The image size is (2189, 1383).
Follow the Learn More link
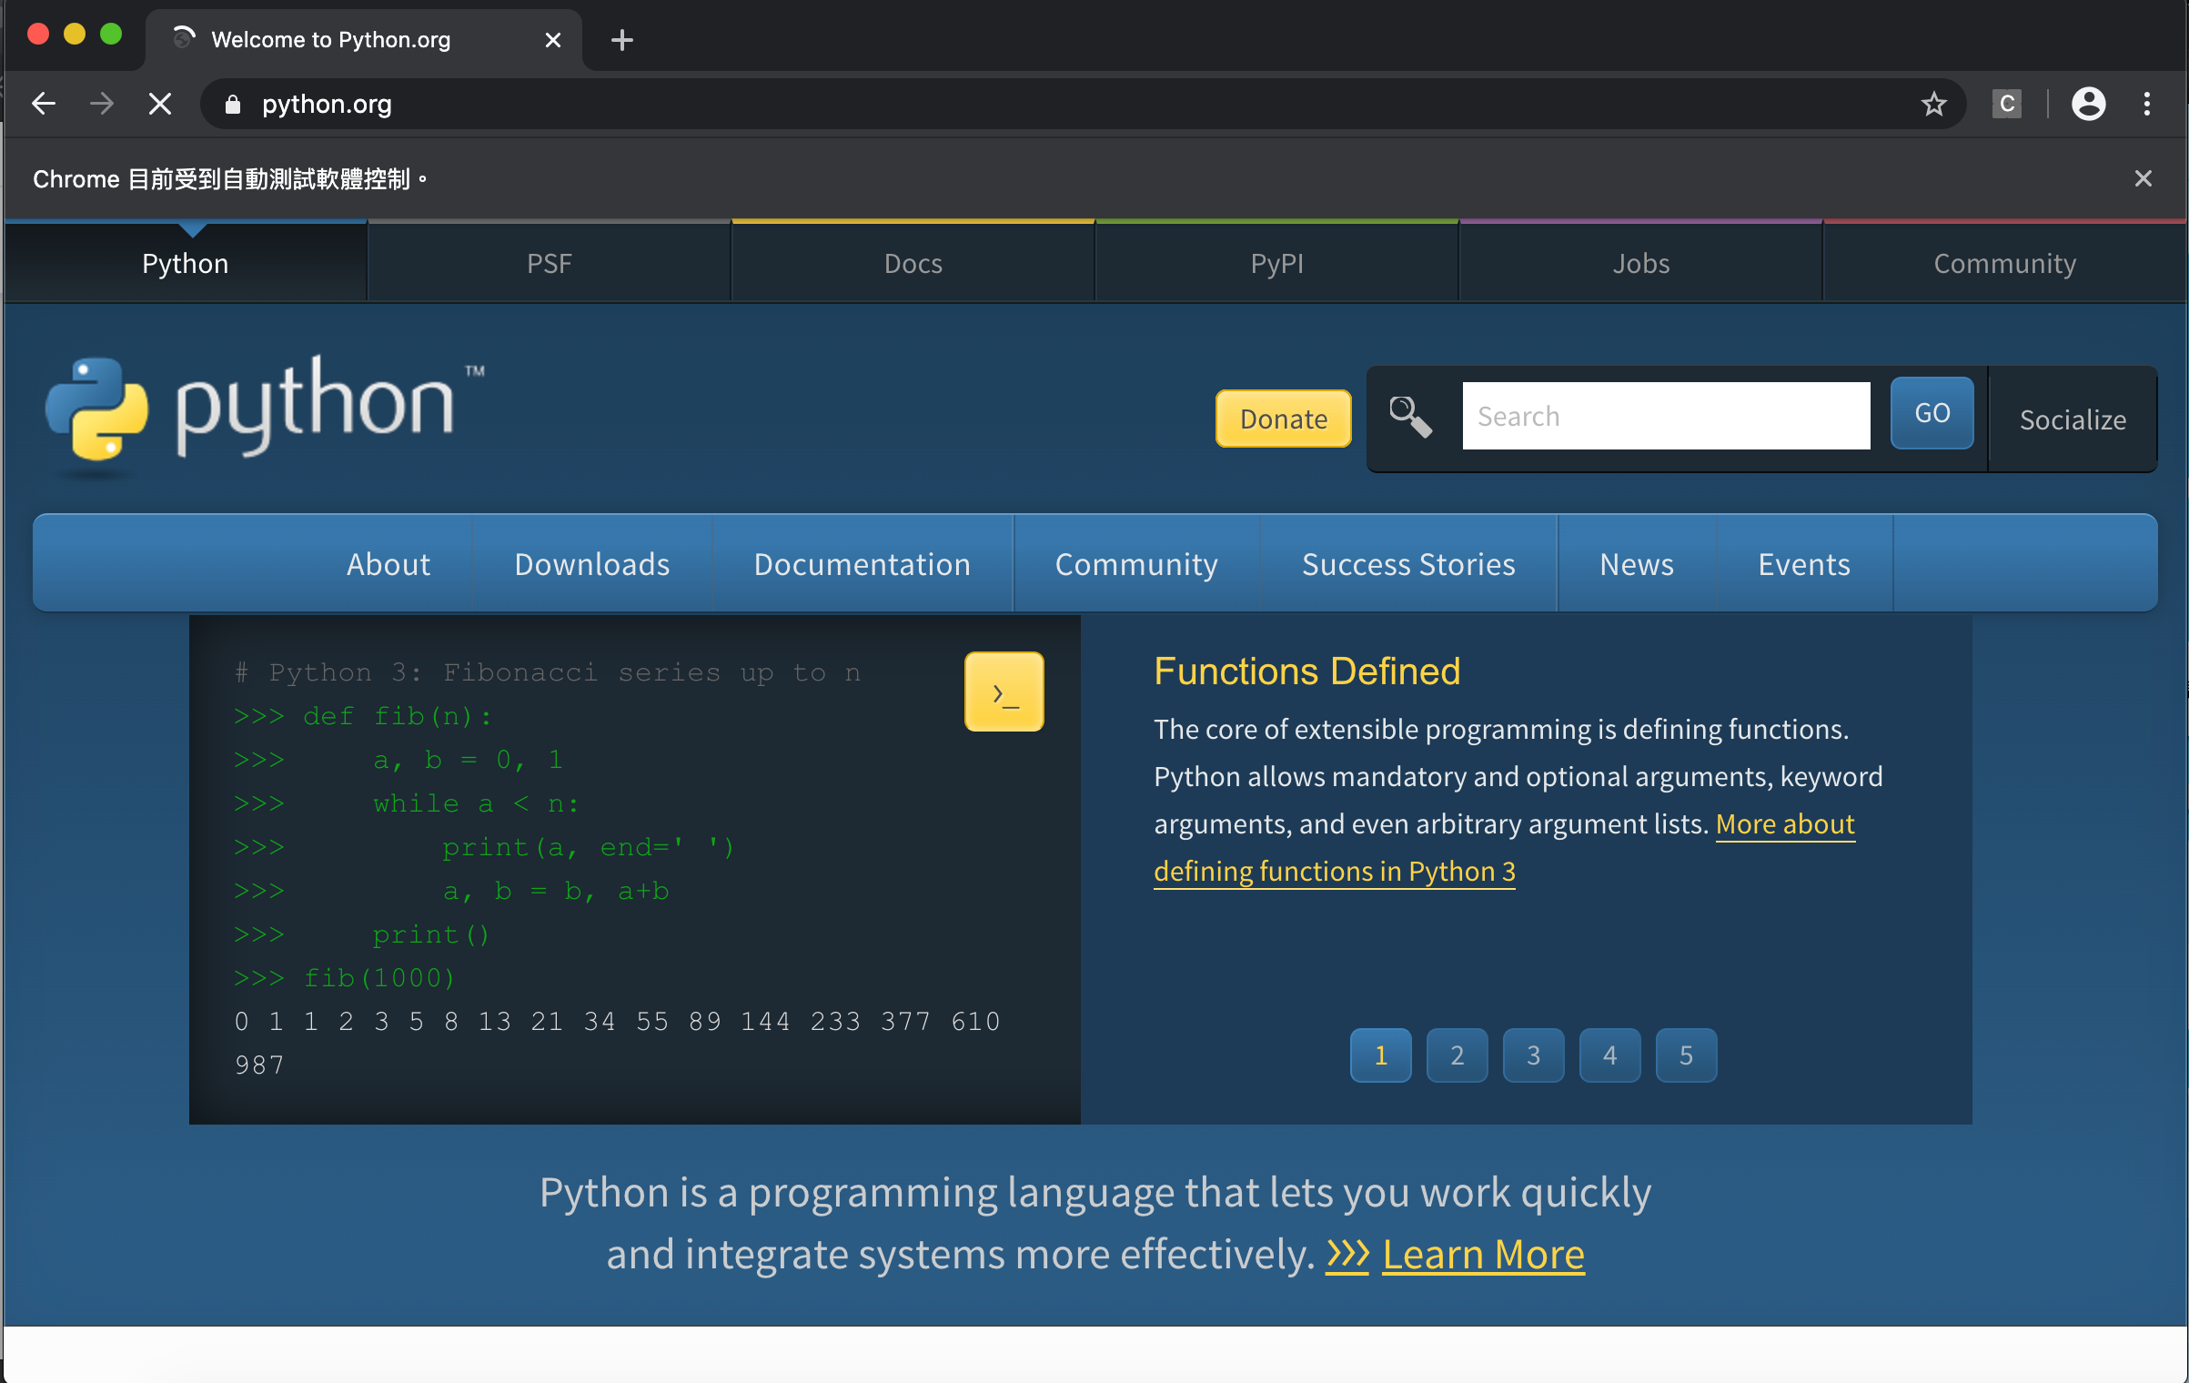click(x=1483, y=1254)
